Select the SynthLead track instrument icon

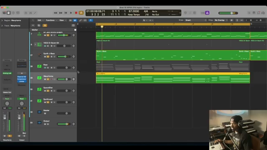39,101
